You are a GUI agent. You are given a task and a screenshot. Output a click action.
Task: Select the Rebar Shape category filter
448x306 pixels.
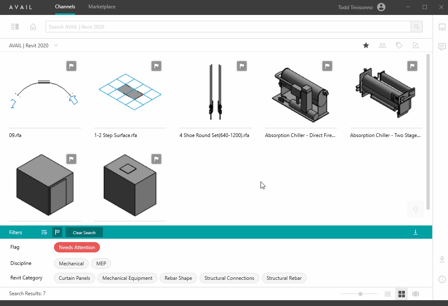coord(178,278)
